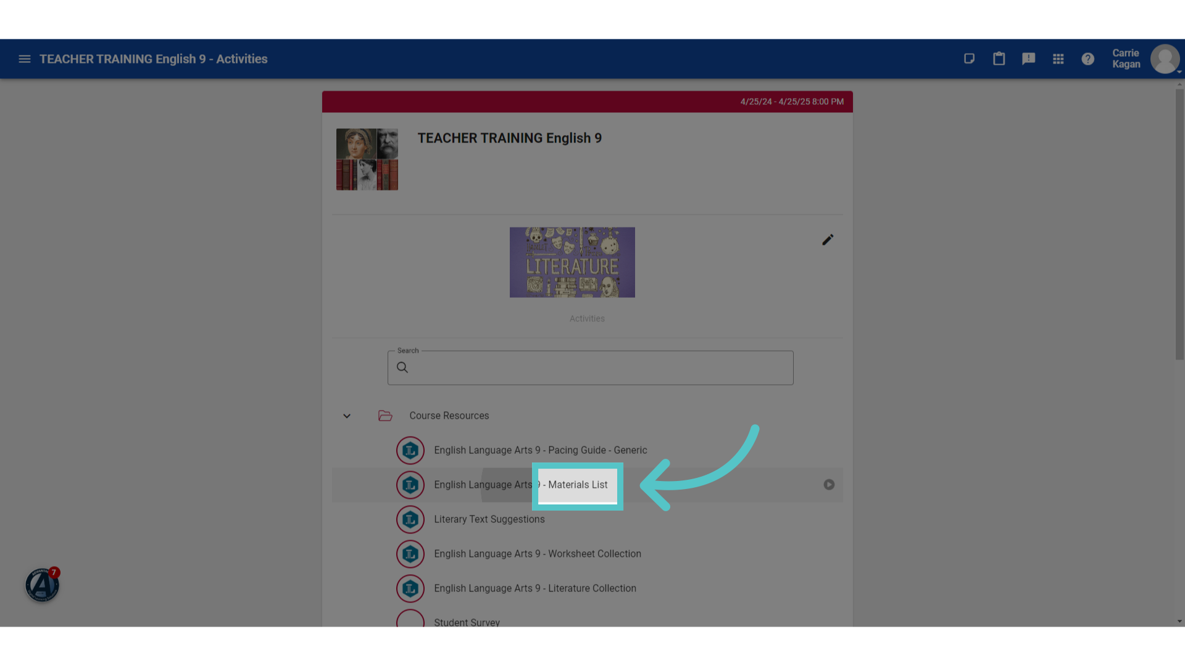Open the floating badge with 7 notifications
Image resolution: width=1185 pixels, height=666 pixels.
click(x=42, y=585)
